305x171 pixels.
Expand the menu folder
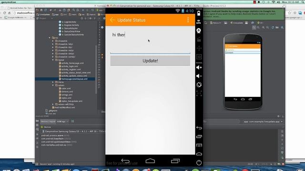(x=53, y=82)
